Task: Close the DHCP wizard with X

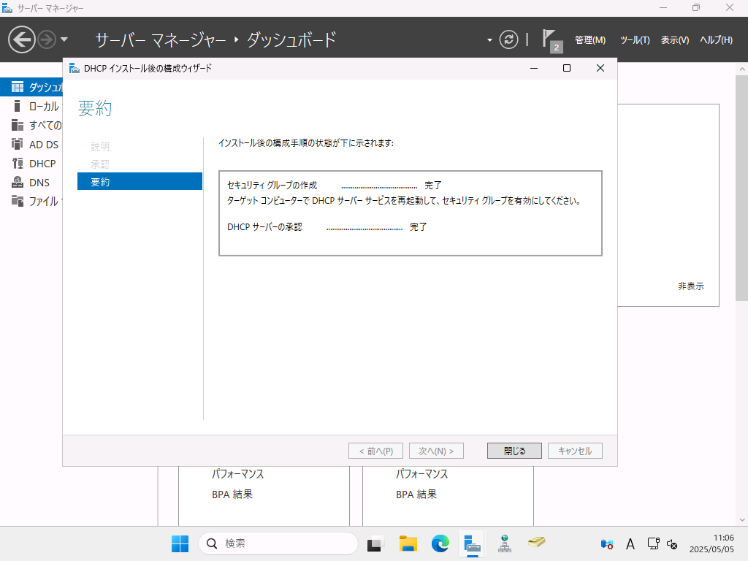Action: click(600, 68)
